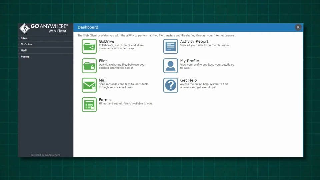Viewport: 320px width, 180px height.
Task: Click the Get Help heading text
Action: tap(188, 80)
